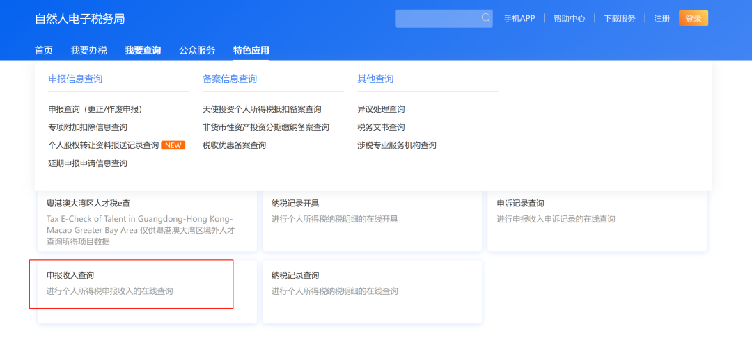Click the 申报信息查询 section heading

pyautogui.click(x=75, y=79)
